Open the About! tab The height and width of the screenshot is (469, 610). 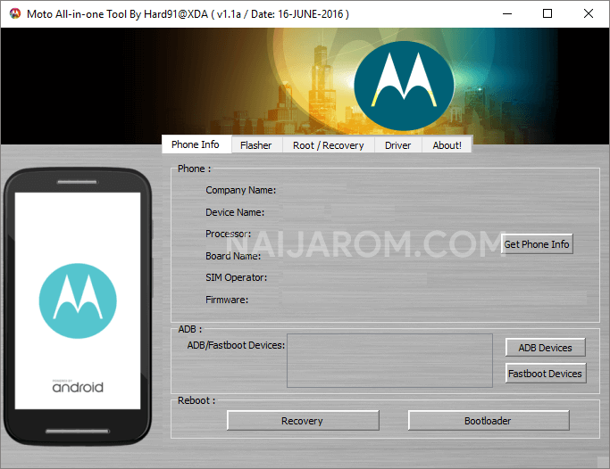pyautogui.click(x=447, y=145)
